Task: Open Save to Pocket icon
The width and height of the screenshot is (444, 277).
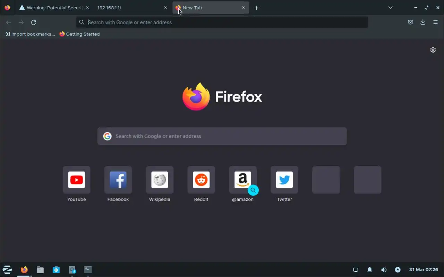Action: [410, 22]
